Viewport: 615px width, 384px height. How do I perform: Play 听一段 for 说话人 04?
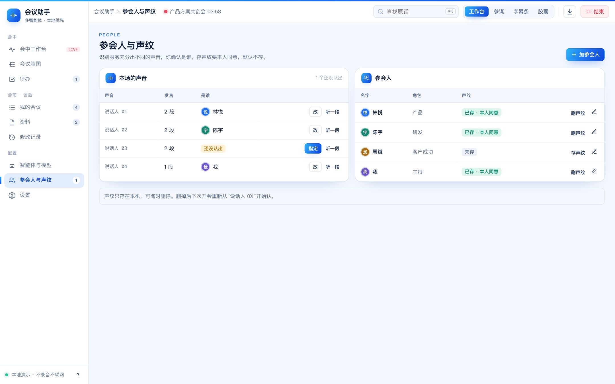pyautogui.click(x=332, y=167)
